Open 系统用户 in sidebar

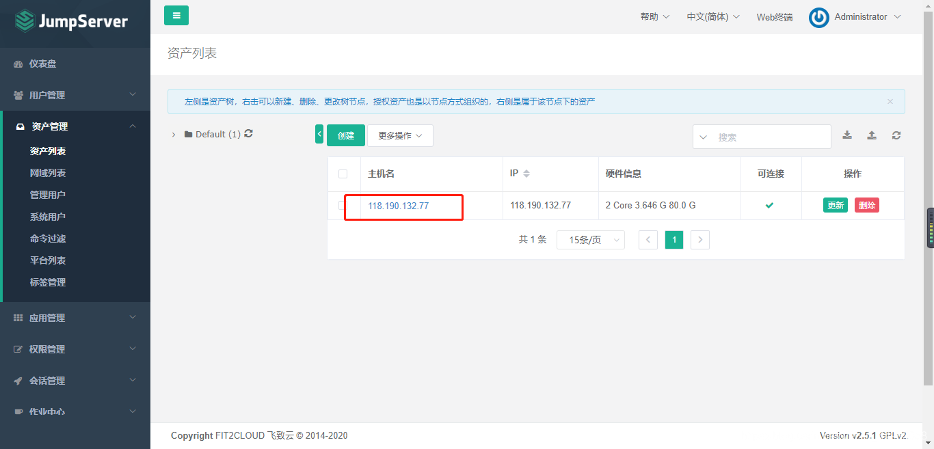click(48, 217)
